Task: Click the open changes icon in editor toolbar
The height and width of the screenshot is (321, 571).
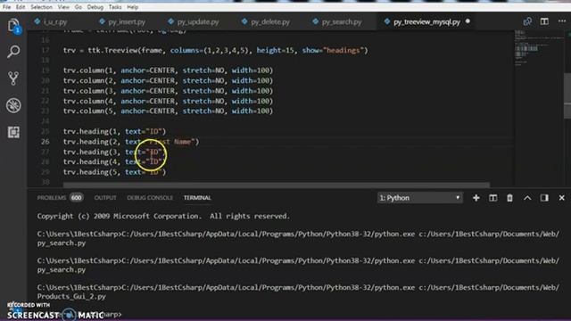Action: pos(527,21)
